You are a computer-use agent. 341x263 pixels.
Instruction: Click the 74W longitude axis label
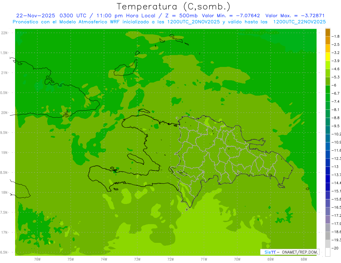point(104,259)
